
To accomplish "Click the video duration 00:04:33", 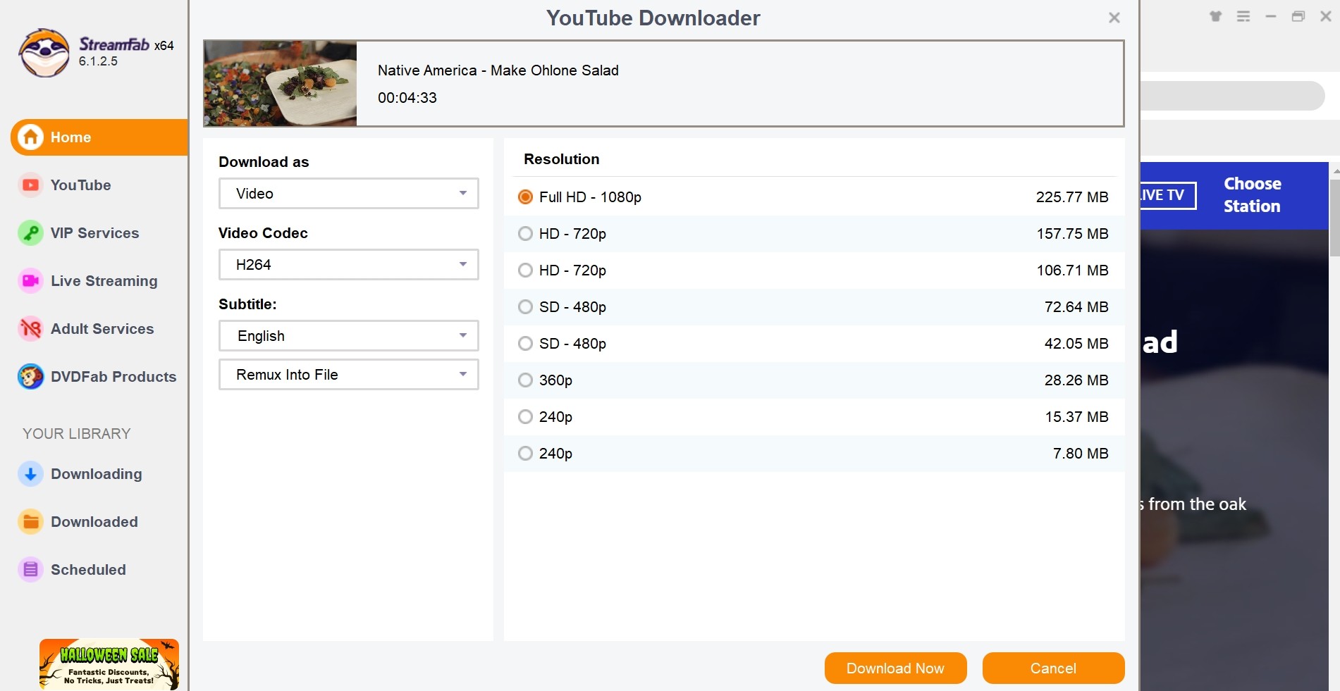I will pyautogui.click(x=407, y=98).
